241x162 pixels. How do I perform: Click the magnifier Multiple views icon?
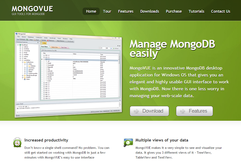point(128,142)
